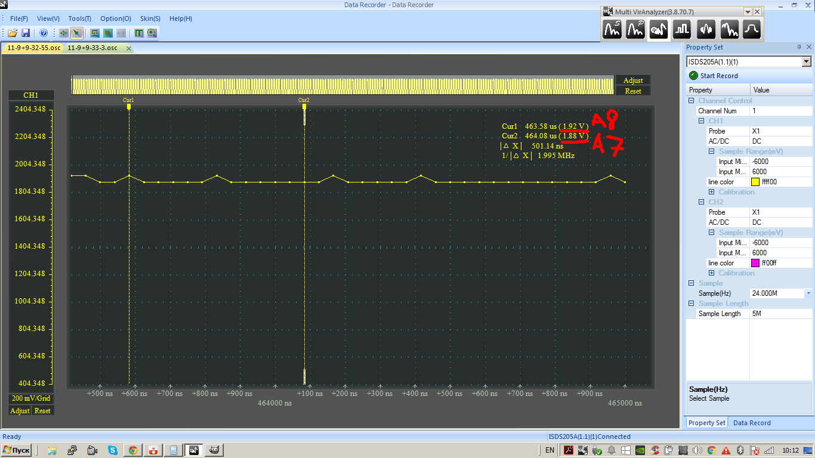Viewport: 815px width, 458px height.
Task: Click the magnifier zoom-in toolbar icon
Action: point(152,33)
